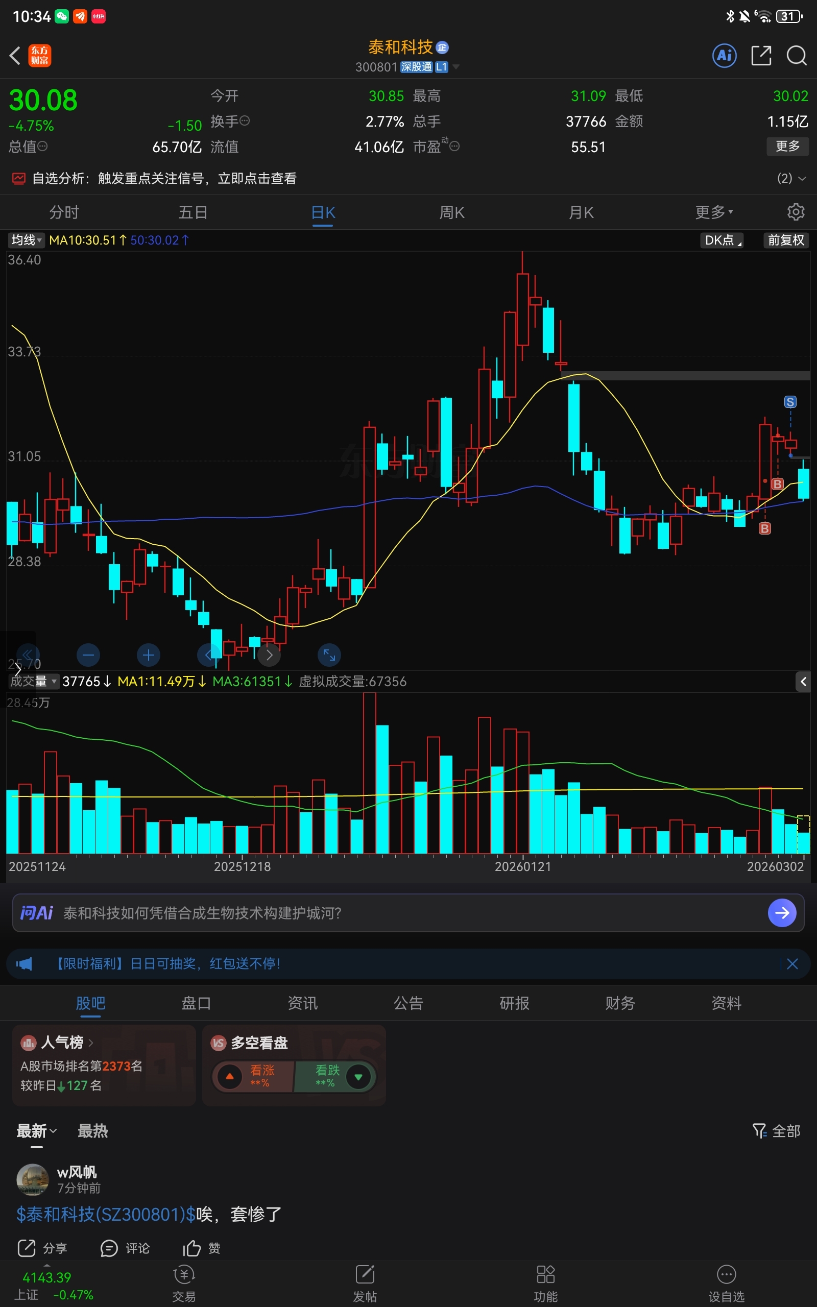Move chart cursor right one candle
Image resolution: width=817 pixels, height=1307 pixels.
coord(269,655)
